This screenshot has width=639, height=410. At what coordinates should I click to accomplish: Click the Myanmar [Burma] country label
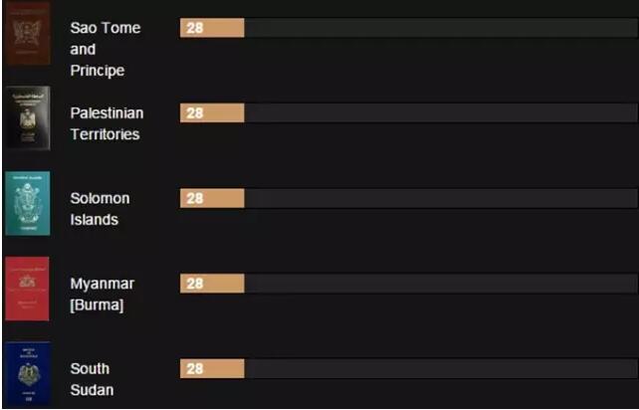tap(102, 295)
